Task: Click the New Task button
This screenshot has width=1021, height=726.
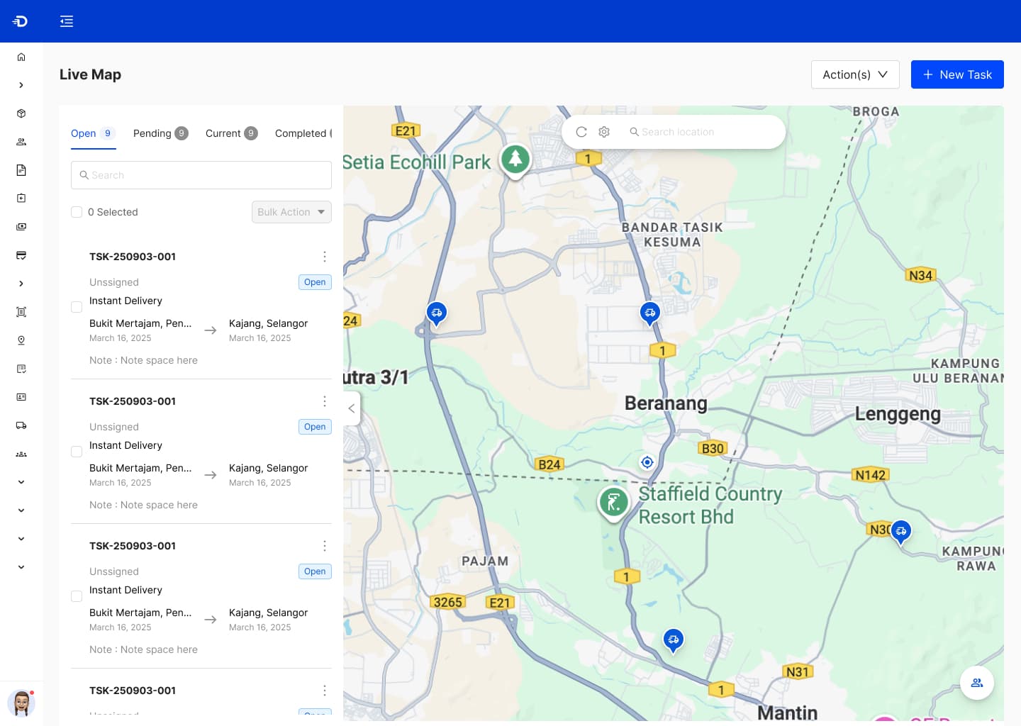Action: (x=957, y=74)
